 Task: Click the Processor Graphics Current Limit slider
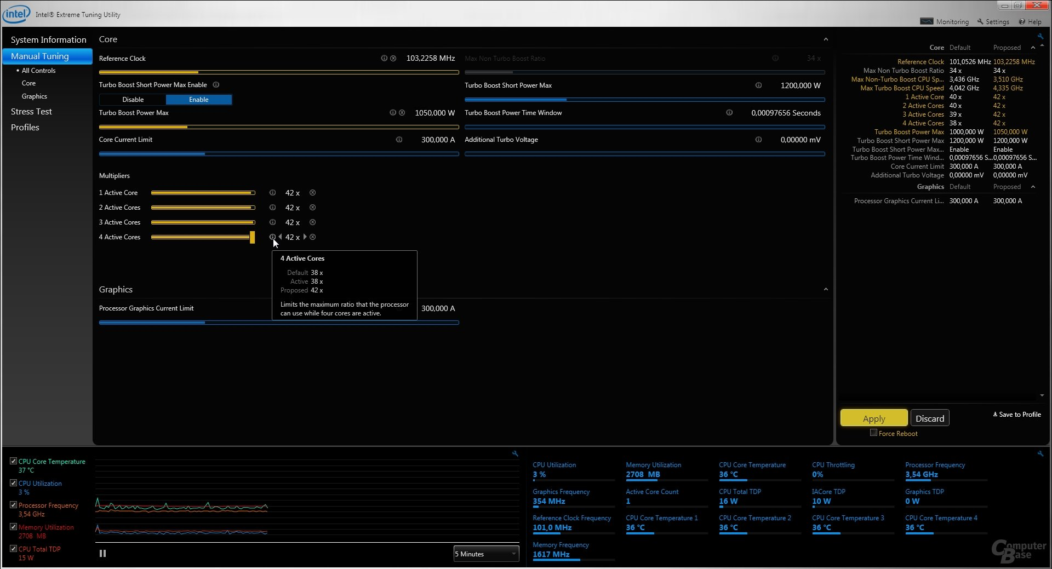point(279,323)
